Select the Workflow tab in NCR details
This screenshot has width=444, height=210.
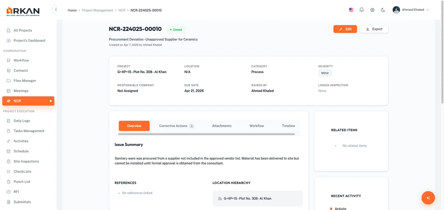(x=257, y=126)
